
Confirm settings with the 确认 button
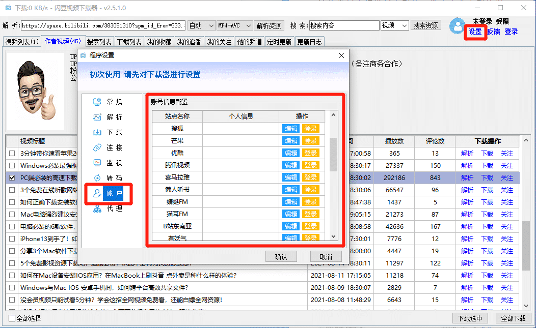click(x=281, y=257)
